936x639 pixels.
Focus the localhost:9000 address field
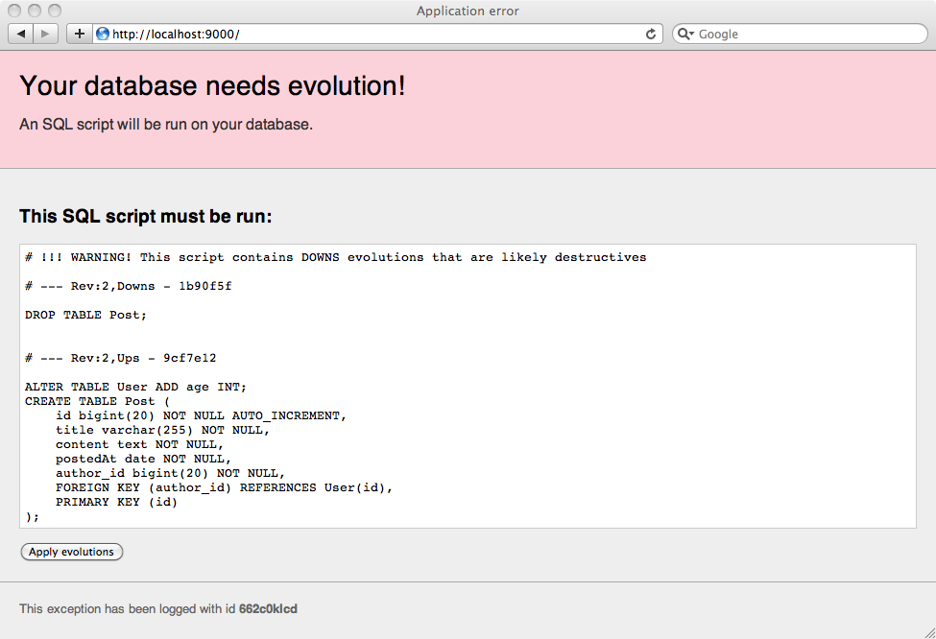coord(374,34)
